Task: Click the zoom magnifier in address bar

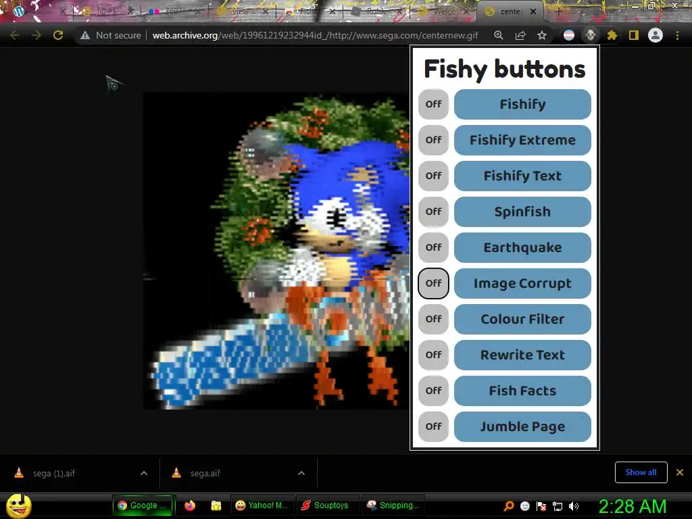Action: click(498, 35)
